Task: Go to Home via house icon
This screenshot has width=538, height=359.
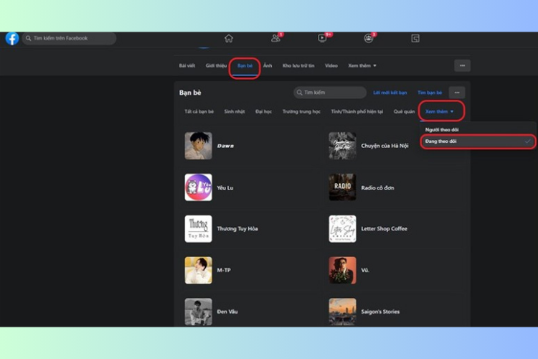Action: coord(229,39)
